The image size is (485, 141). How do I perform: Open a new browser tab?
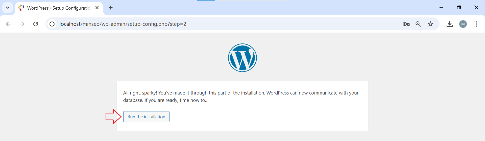[111, 8]
